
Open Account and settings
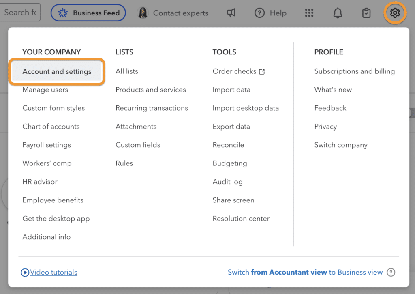pyautogui.click(x=57, y=71)
